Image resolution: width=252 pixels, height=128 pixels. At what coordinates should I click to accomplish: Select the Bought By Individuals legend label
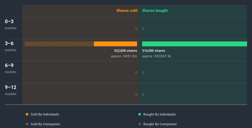pos(159,114)
